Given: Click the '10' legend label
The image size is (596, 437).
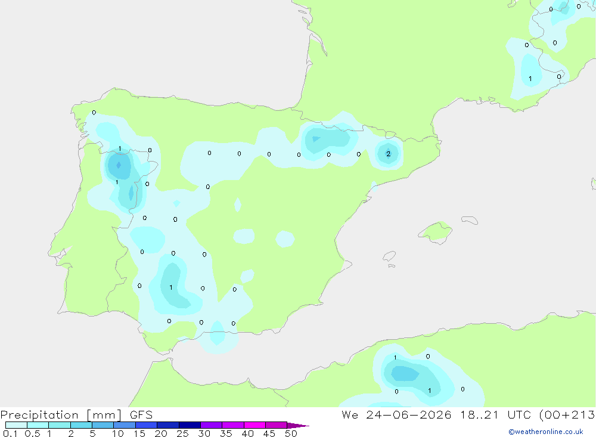Looking at the screenshot, I should click(118, 433).
